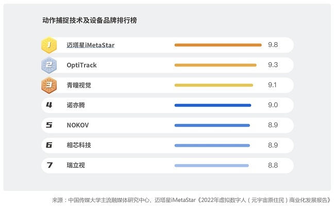Click the silver rank 2 badge

point(49,65)
